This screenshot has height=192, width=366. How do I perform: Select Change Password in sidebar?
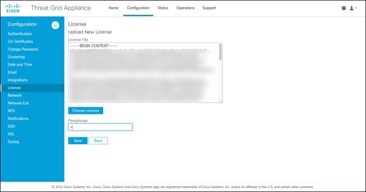[x=23, y=49]
